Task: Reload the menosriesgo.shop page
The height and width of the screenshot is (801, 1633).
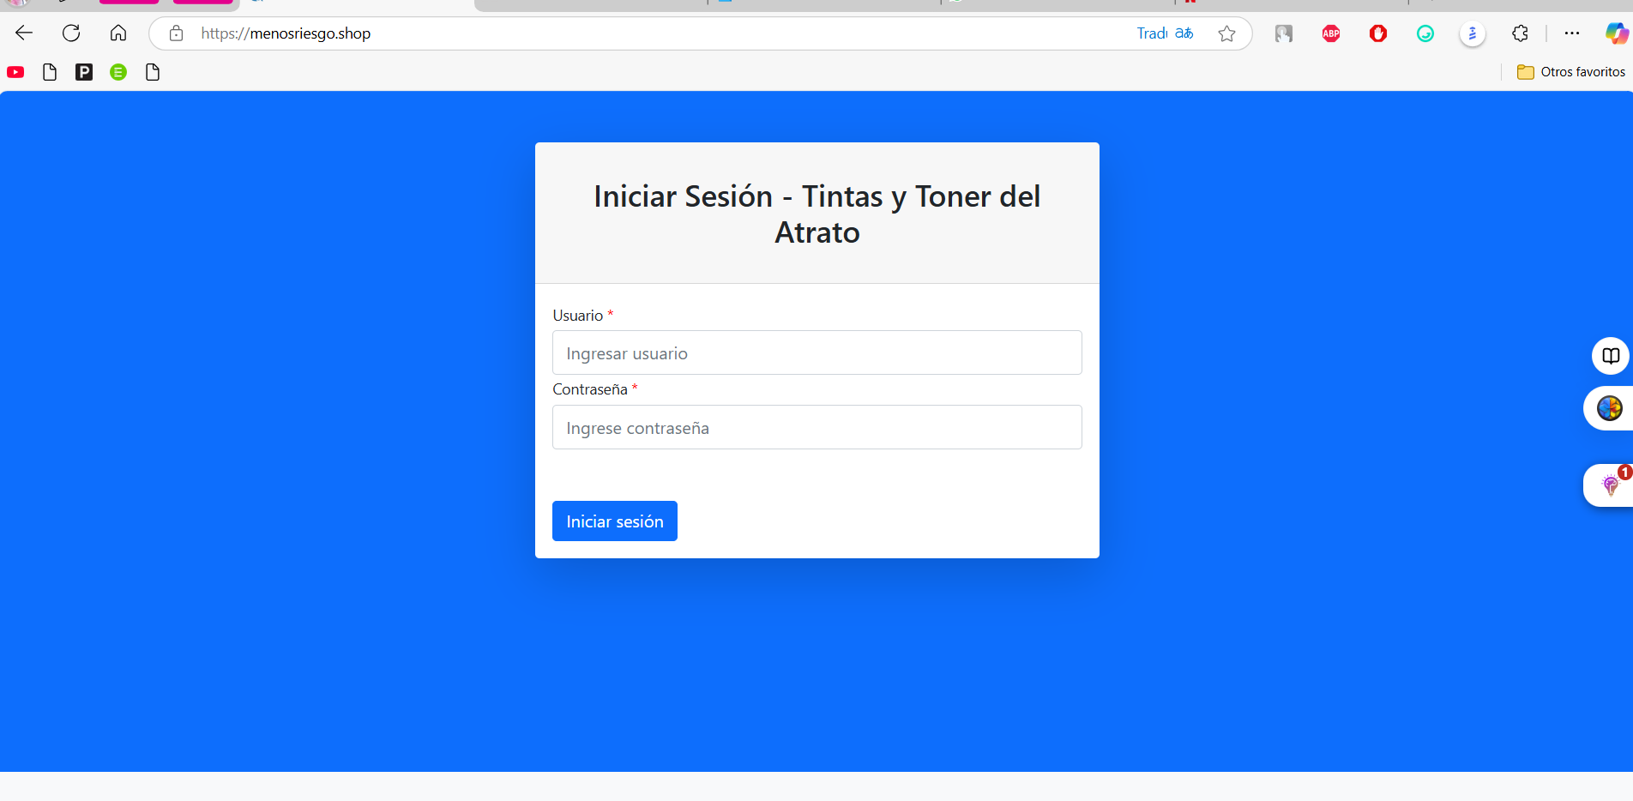Action: 71,33
